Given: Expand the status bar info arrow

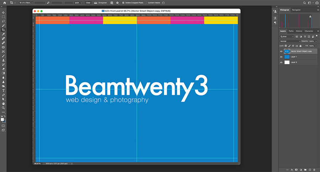Looking at the screenshot, I should tap(72, 163).
